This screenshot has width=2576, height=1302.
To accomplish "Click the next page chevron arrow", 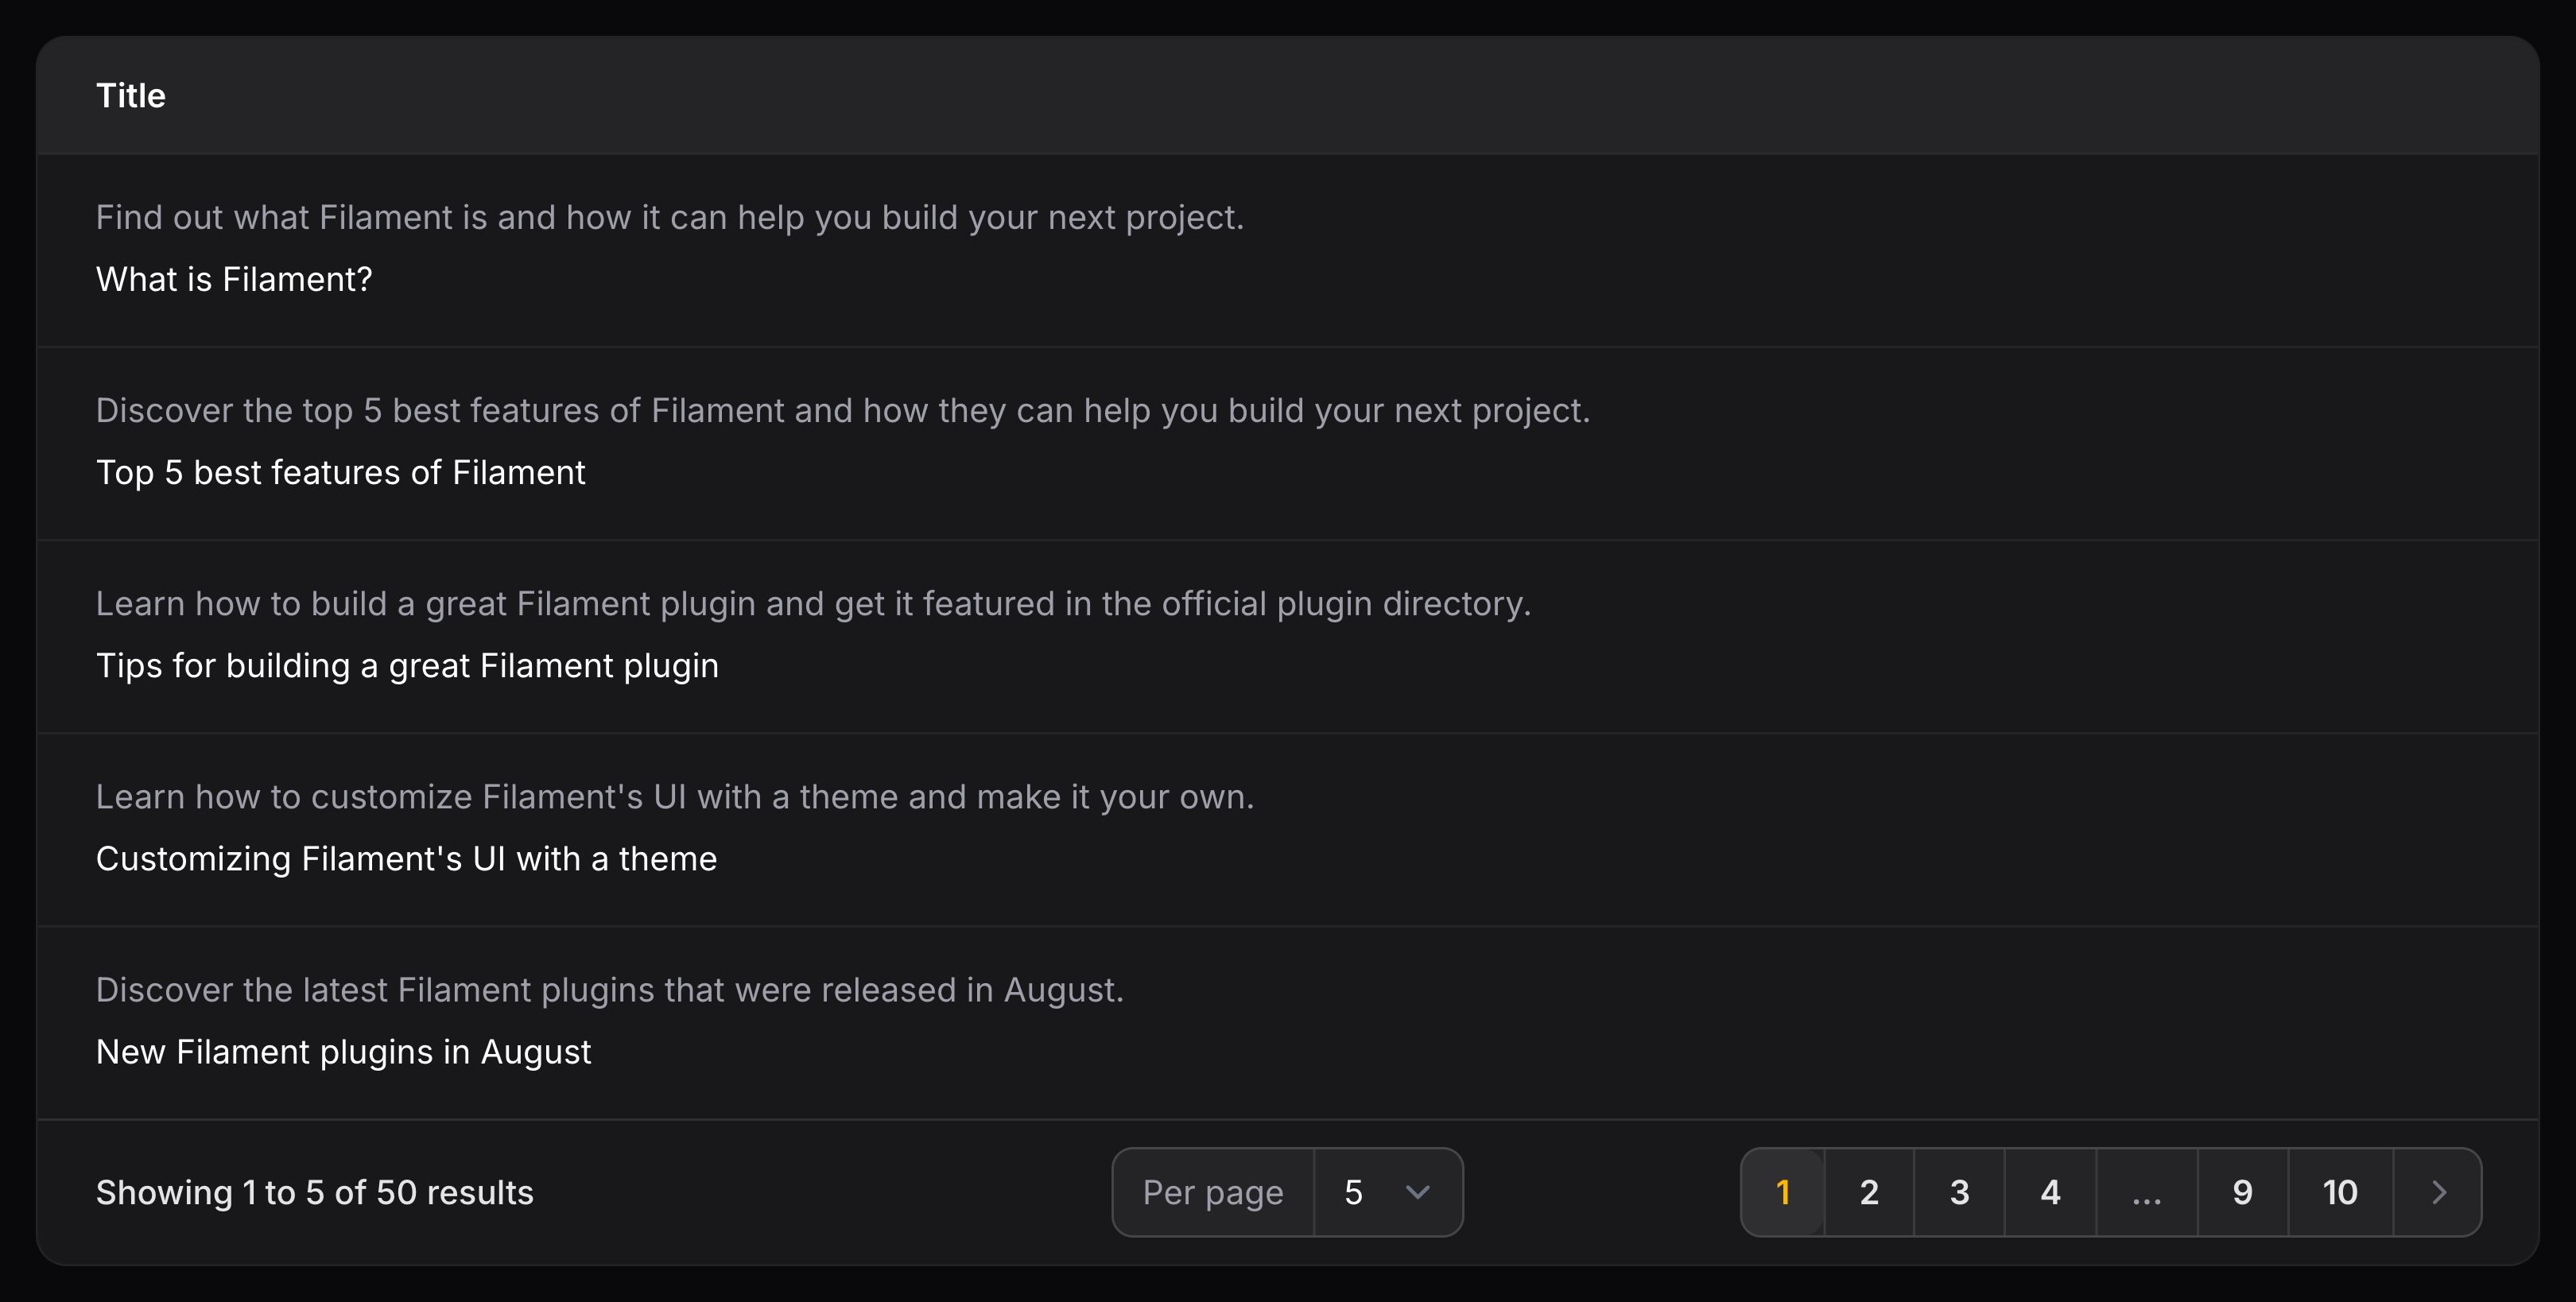I will tap(2437, 1192).
